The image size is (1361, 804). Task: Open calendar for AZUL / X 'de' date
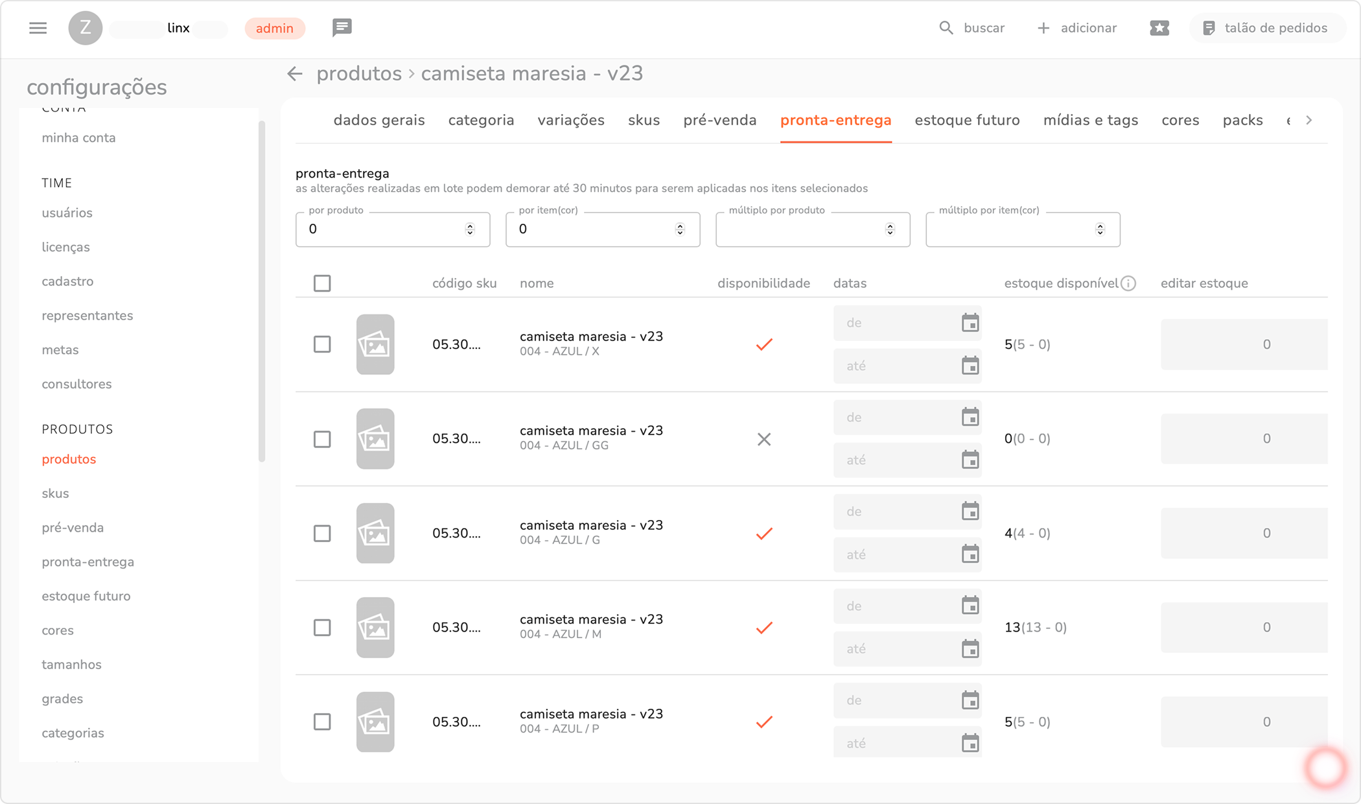[970, 323]
